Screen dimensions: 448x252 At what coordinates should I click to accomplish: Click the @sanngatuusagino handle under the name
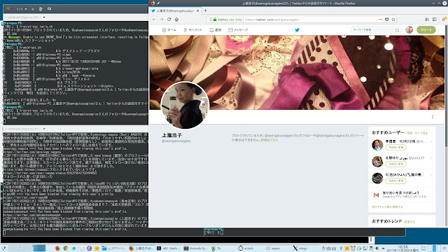pyautogui.click(x=176, y=141)
